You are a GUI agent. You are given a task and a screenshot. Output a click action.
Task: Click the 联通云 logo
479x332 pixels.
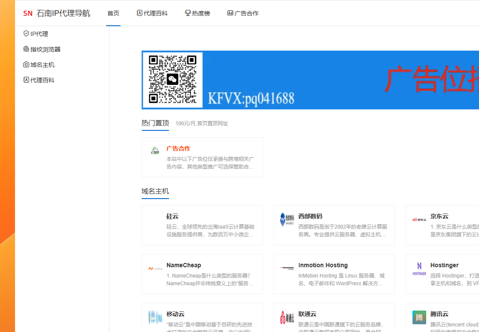(287, 317)
